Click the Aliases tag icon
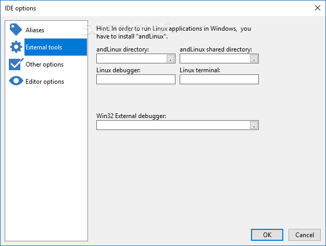The image size is (326, 246). click(x=16, y=30)
